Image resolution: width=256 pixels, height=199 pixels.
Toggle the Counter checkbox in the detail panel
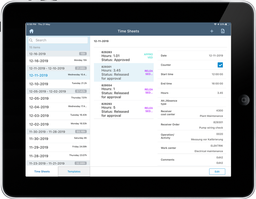[220, 65]
